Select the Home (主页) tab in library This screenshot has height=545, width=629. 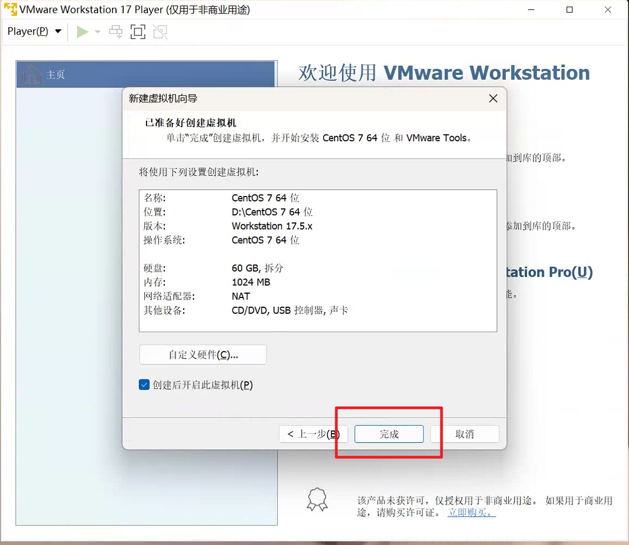146,74
